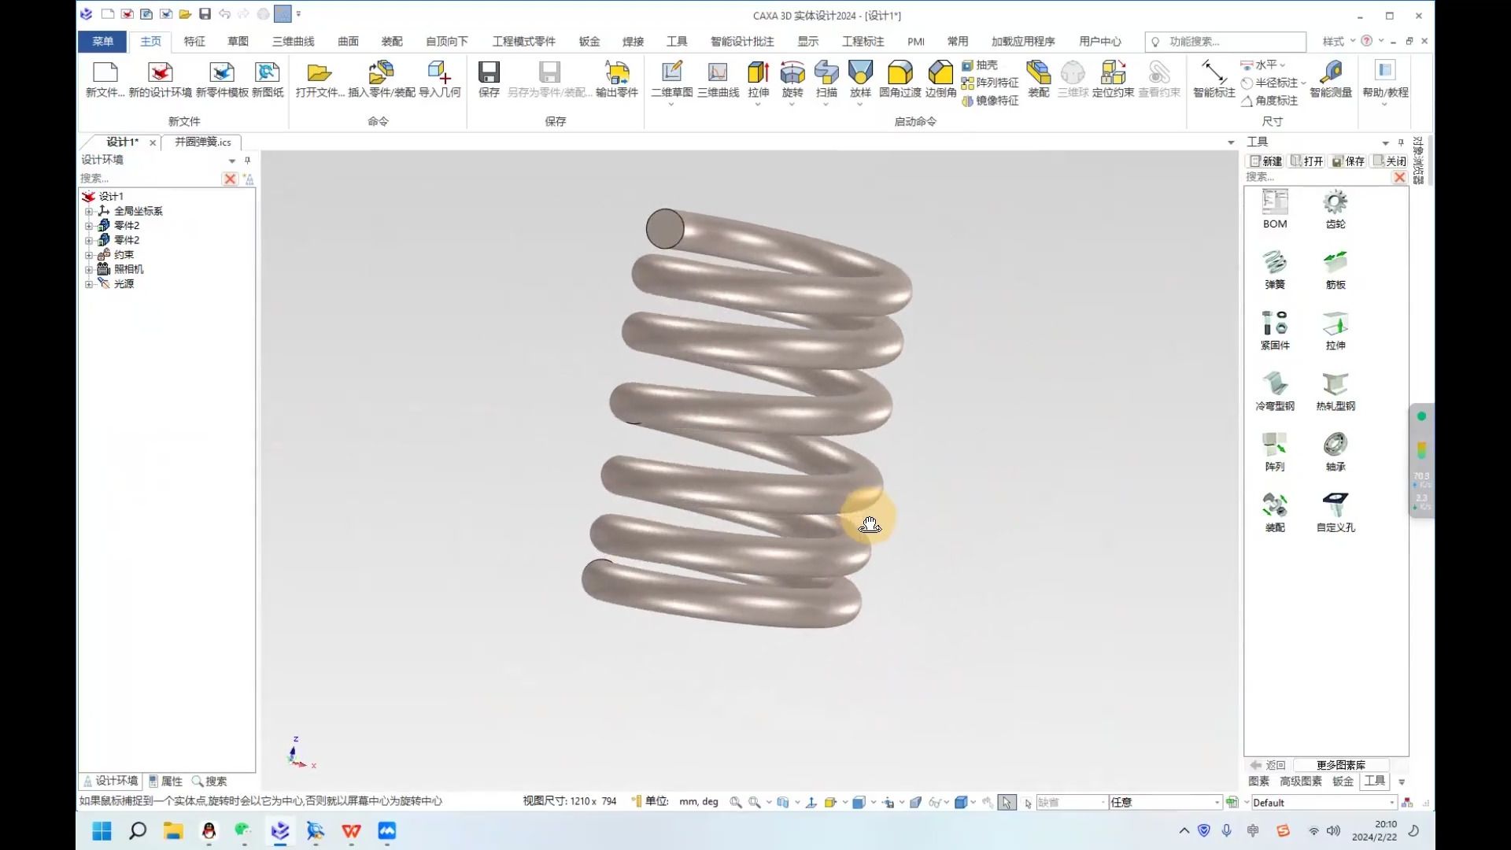Screen dimensions: 1511x850
Task: Click the 新文件 new file icon
Action: click(x=105, y=79)
